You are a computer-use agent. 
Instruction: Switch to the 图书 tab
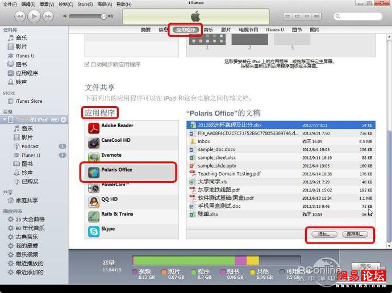coord(297,30)
